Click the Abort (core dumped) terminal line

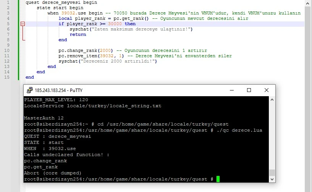[52, 173]
